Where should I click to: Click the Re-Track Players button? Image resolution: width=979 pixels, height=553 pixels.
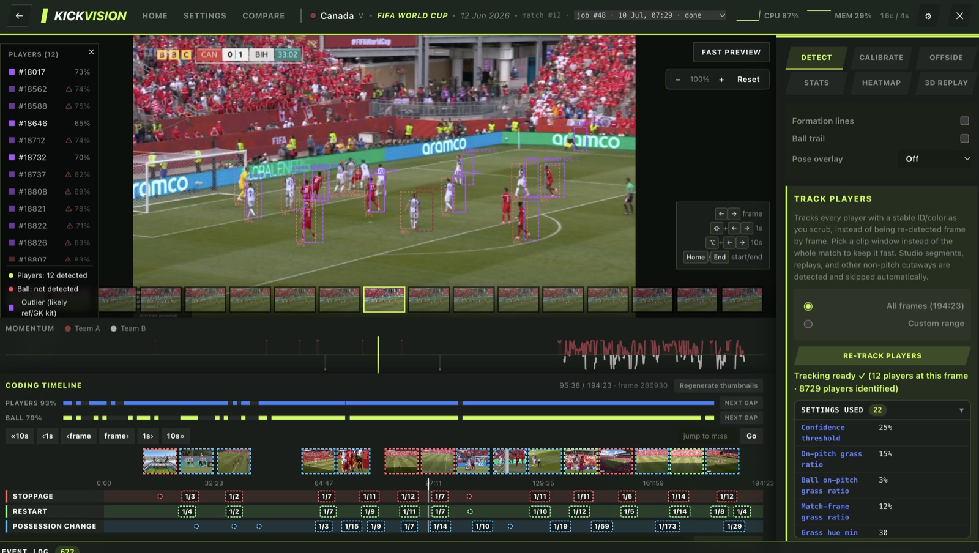(x=882, y=355)
